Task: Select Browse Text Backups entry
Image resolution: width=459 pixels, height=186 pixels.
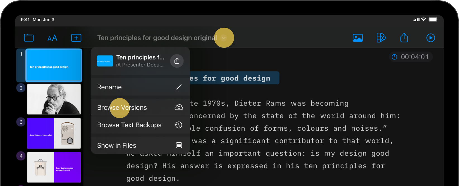Action: 140,125
